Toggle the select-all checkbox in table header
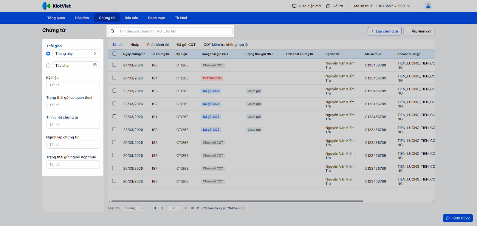 tap(114, 54)
